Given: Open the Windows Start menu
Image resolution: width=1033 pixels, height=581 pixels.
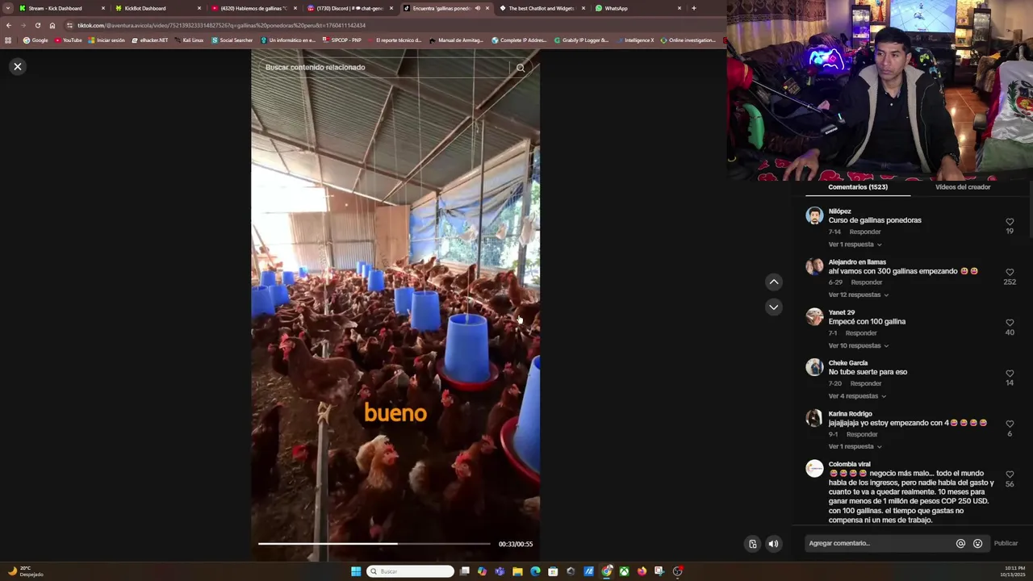Looking at the screenshot, I should tap(356, 571).
